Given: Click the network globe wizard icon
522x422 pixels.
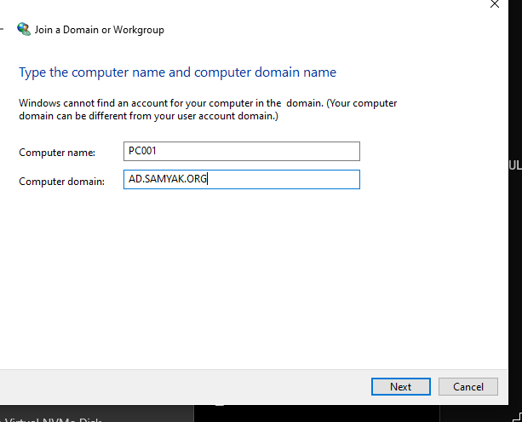Looking at the screenshot, I should [x=24, y=29].
